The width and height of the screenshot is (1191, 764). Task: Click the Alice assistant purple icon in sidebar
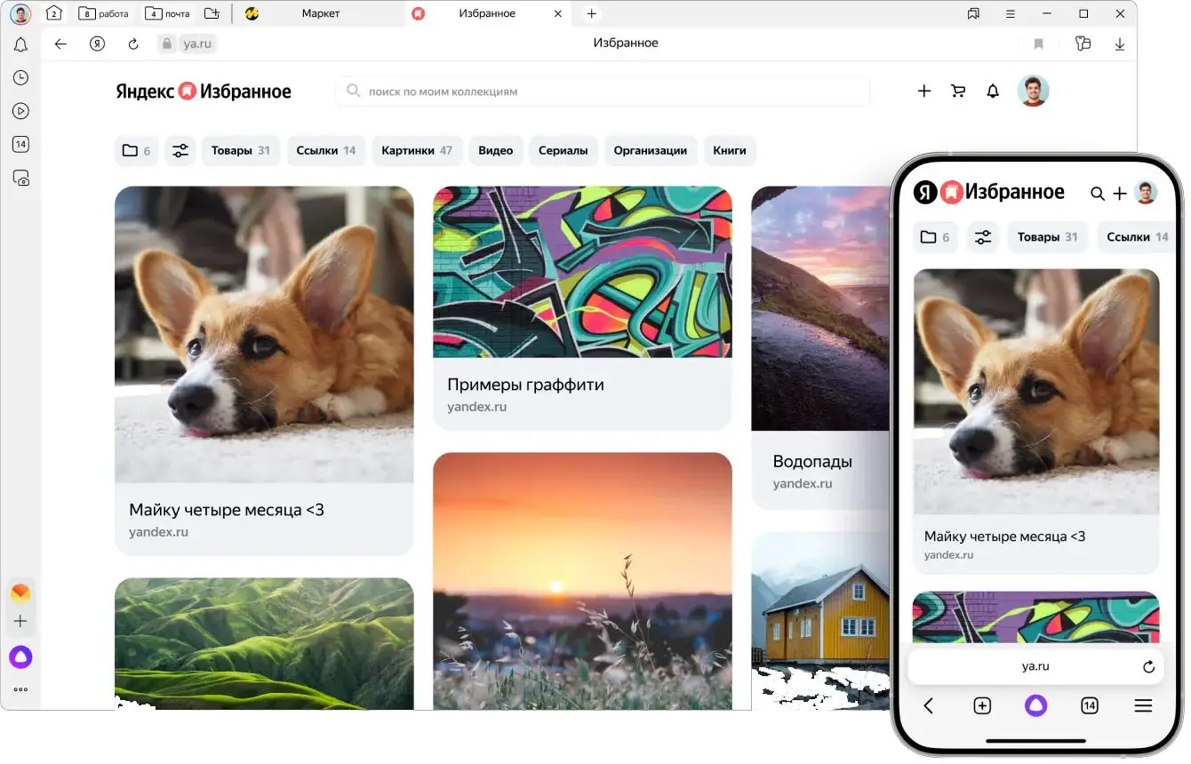[20, 657]
